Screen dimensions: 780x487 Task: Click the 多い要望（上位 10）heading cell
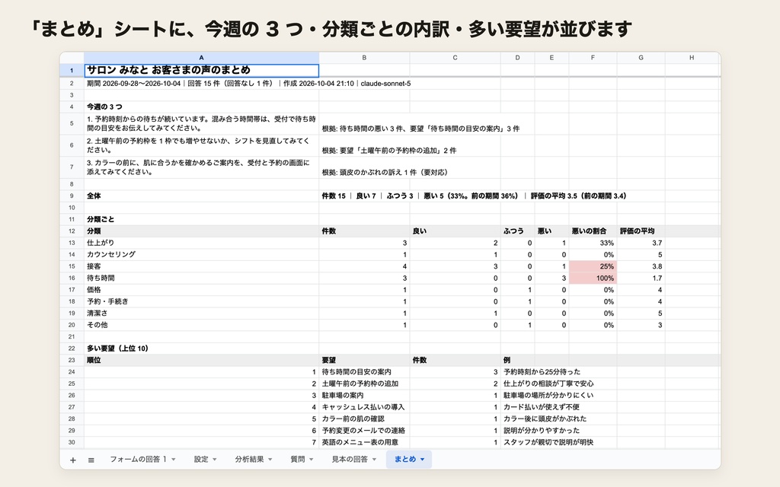click(201, 349)
